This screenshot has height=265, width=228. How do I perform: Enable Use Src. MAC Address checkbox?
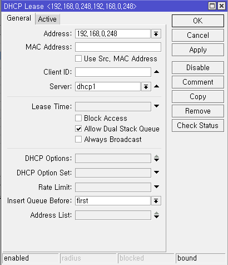[78, 58]
